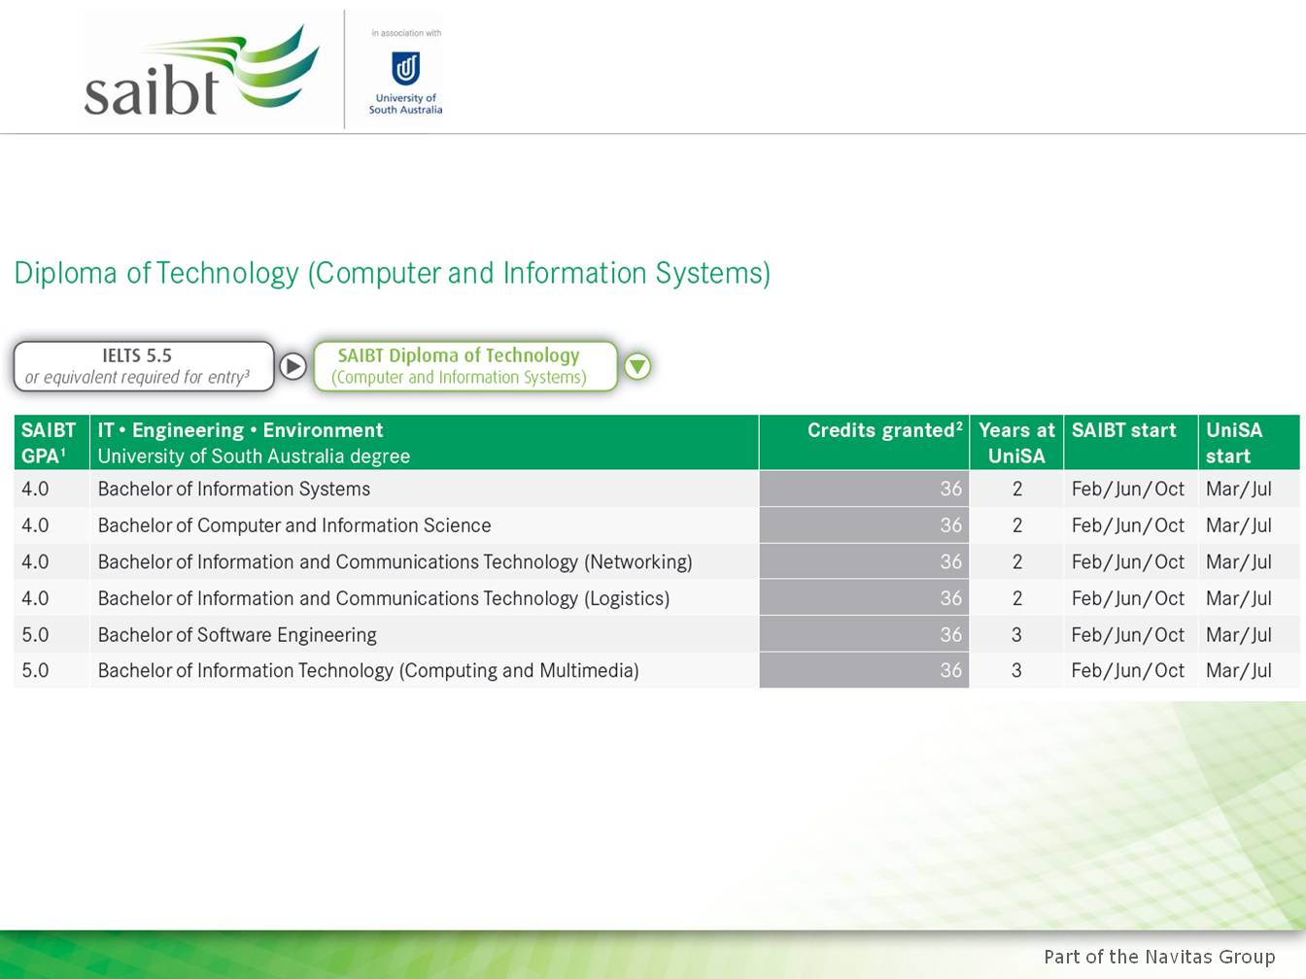The width and height of the screenshot is (1306, 979).
Task: Click credits 36 in the Logistics row
Action: 951,598
